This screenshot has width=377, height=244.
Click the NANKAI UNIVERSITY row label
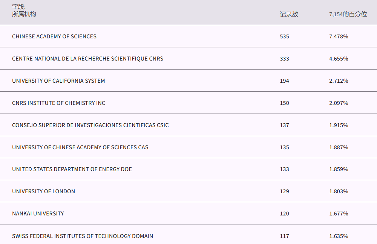pos(38,214)
